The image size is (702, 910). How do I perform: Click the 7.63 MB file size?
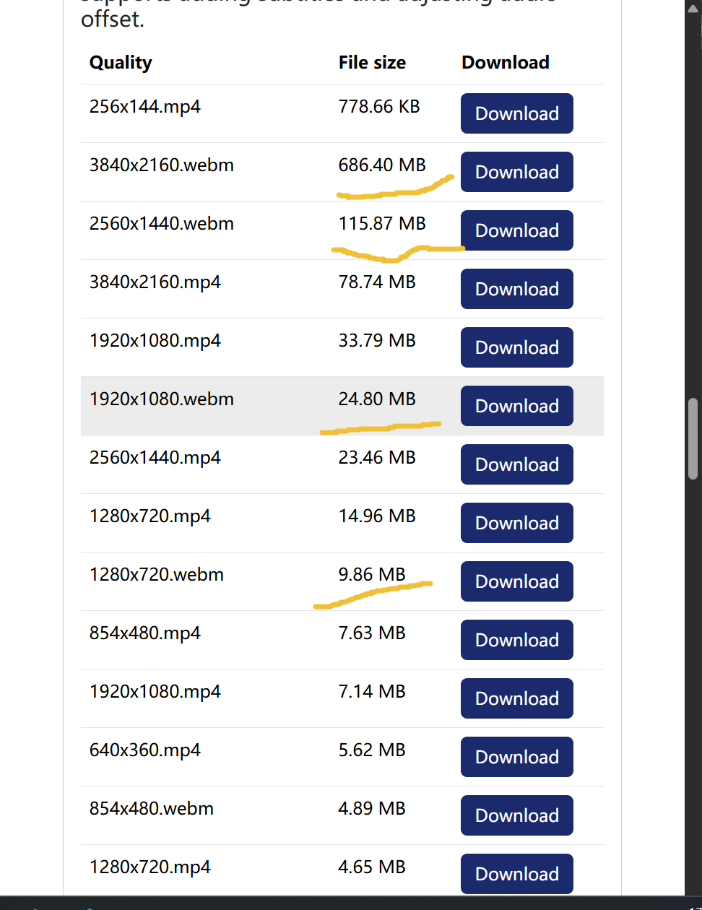(x=372, y=633)
